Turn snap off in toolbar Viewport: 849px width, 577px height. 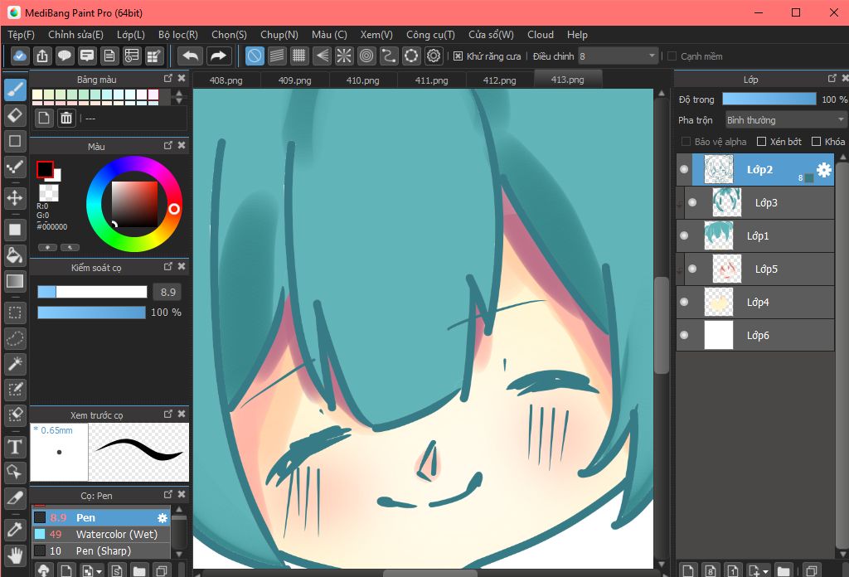pos(255,56)
